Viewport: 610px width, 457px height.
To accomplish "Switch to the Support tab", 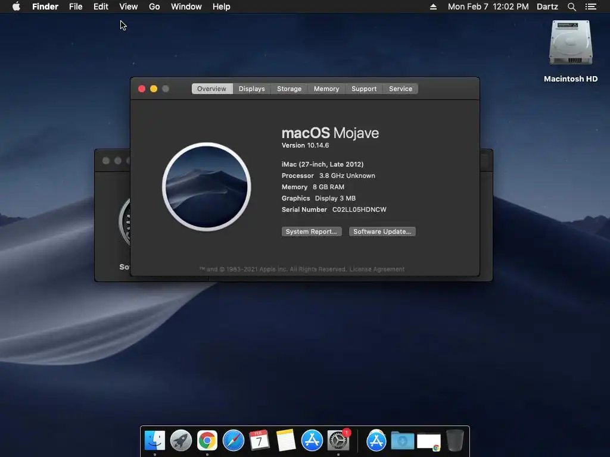I will tap(364, 89).
